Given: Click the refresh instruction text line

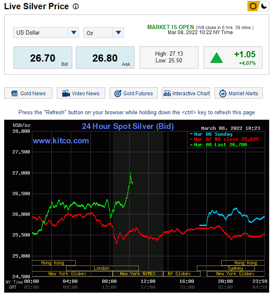Looking at the screenshot, I should click(137, 113).
